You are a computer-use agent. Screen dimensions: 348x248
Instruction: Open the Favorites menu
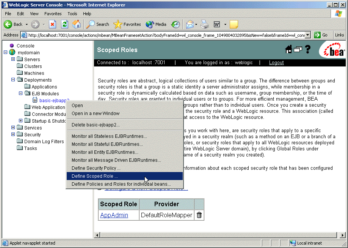[x=53, y=14]
